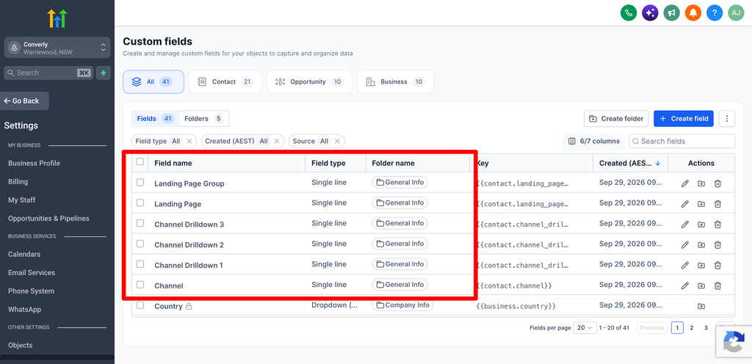Viewport: 752px width, 364px height.
Task: Delete the Channel Drilldown 1 field
Action: coord(717,266)
